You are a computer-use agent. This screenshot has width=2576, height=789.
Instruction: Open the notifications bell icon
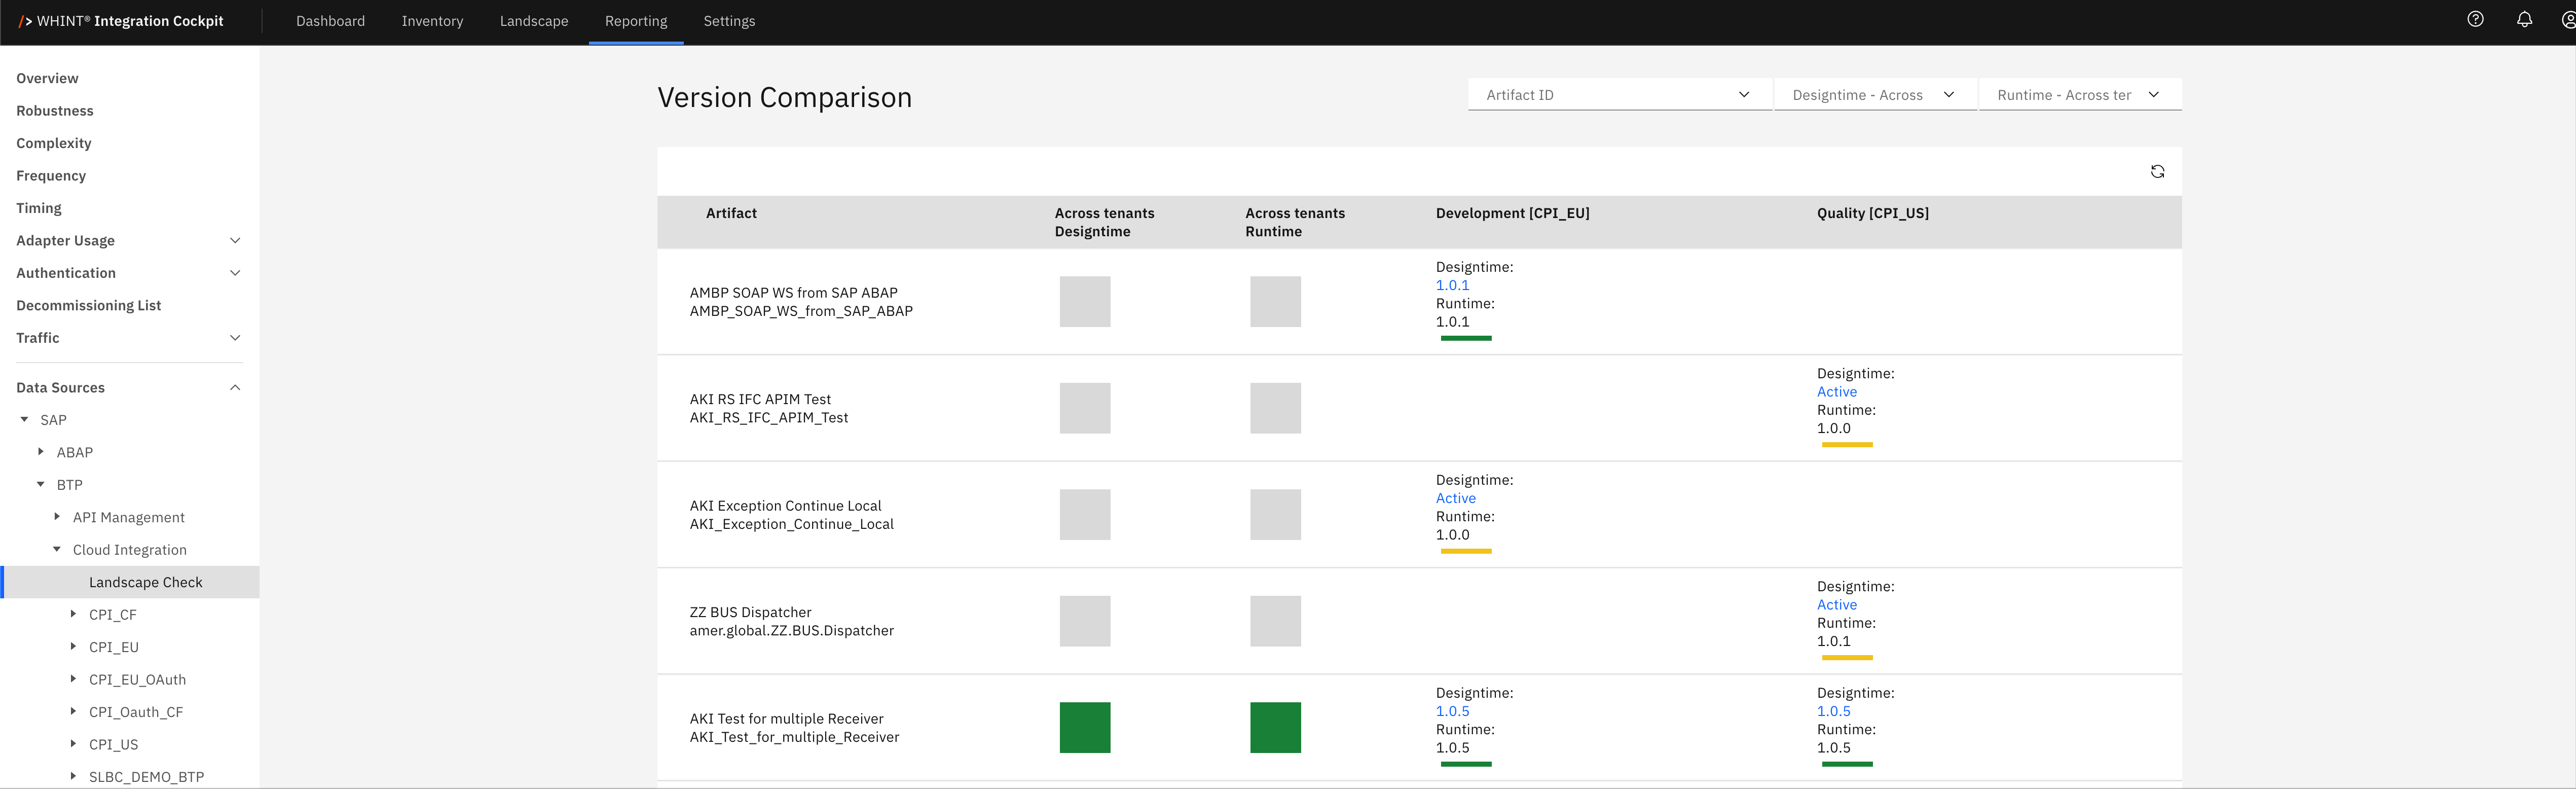[2524, 19]
